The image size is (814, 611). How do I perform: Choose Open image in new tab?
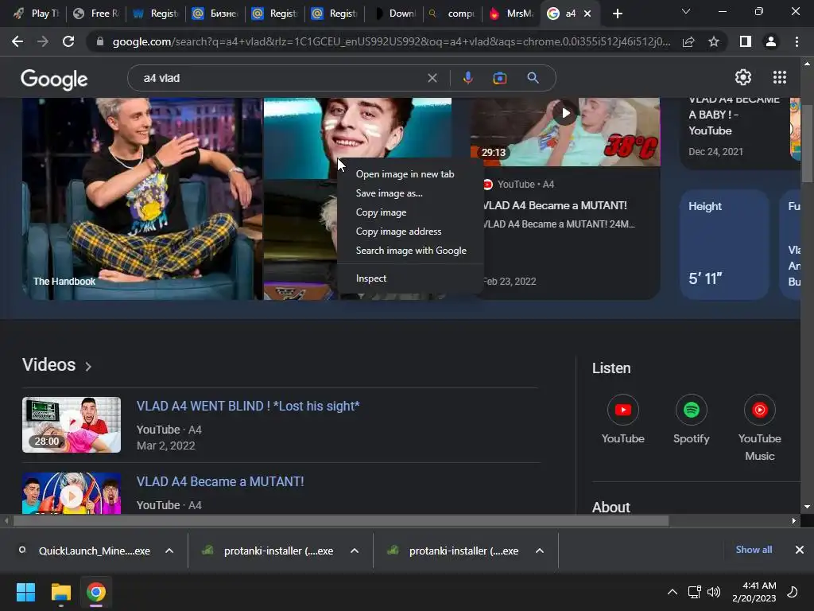coord(405,174)
